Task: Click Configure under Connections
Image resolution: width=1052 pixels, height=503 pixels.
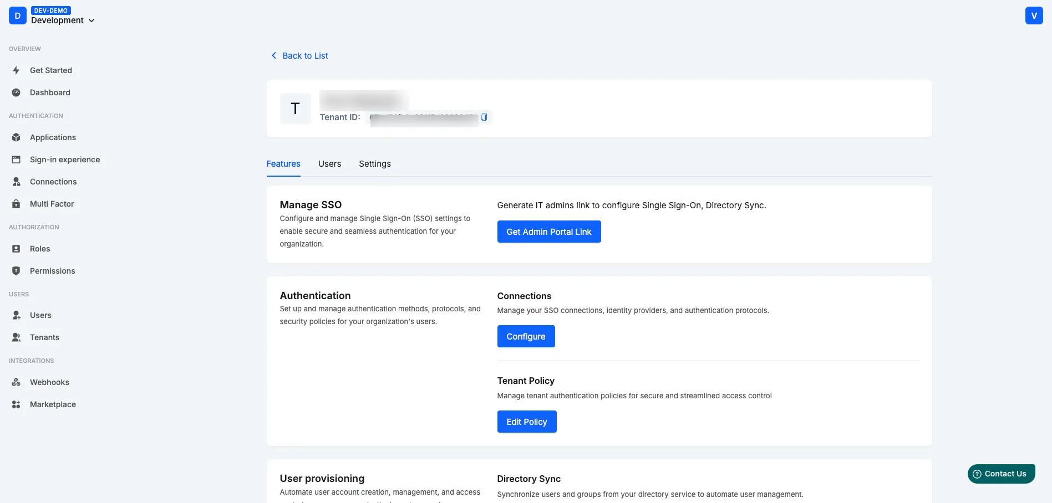Action: point(525,336)
